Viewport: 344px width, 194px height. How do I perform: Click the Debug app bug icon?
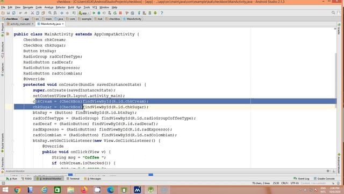click(x=99, y=13)
